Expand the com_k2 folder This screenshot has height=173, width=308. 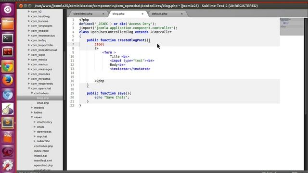point(29,12)
